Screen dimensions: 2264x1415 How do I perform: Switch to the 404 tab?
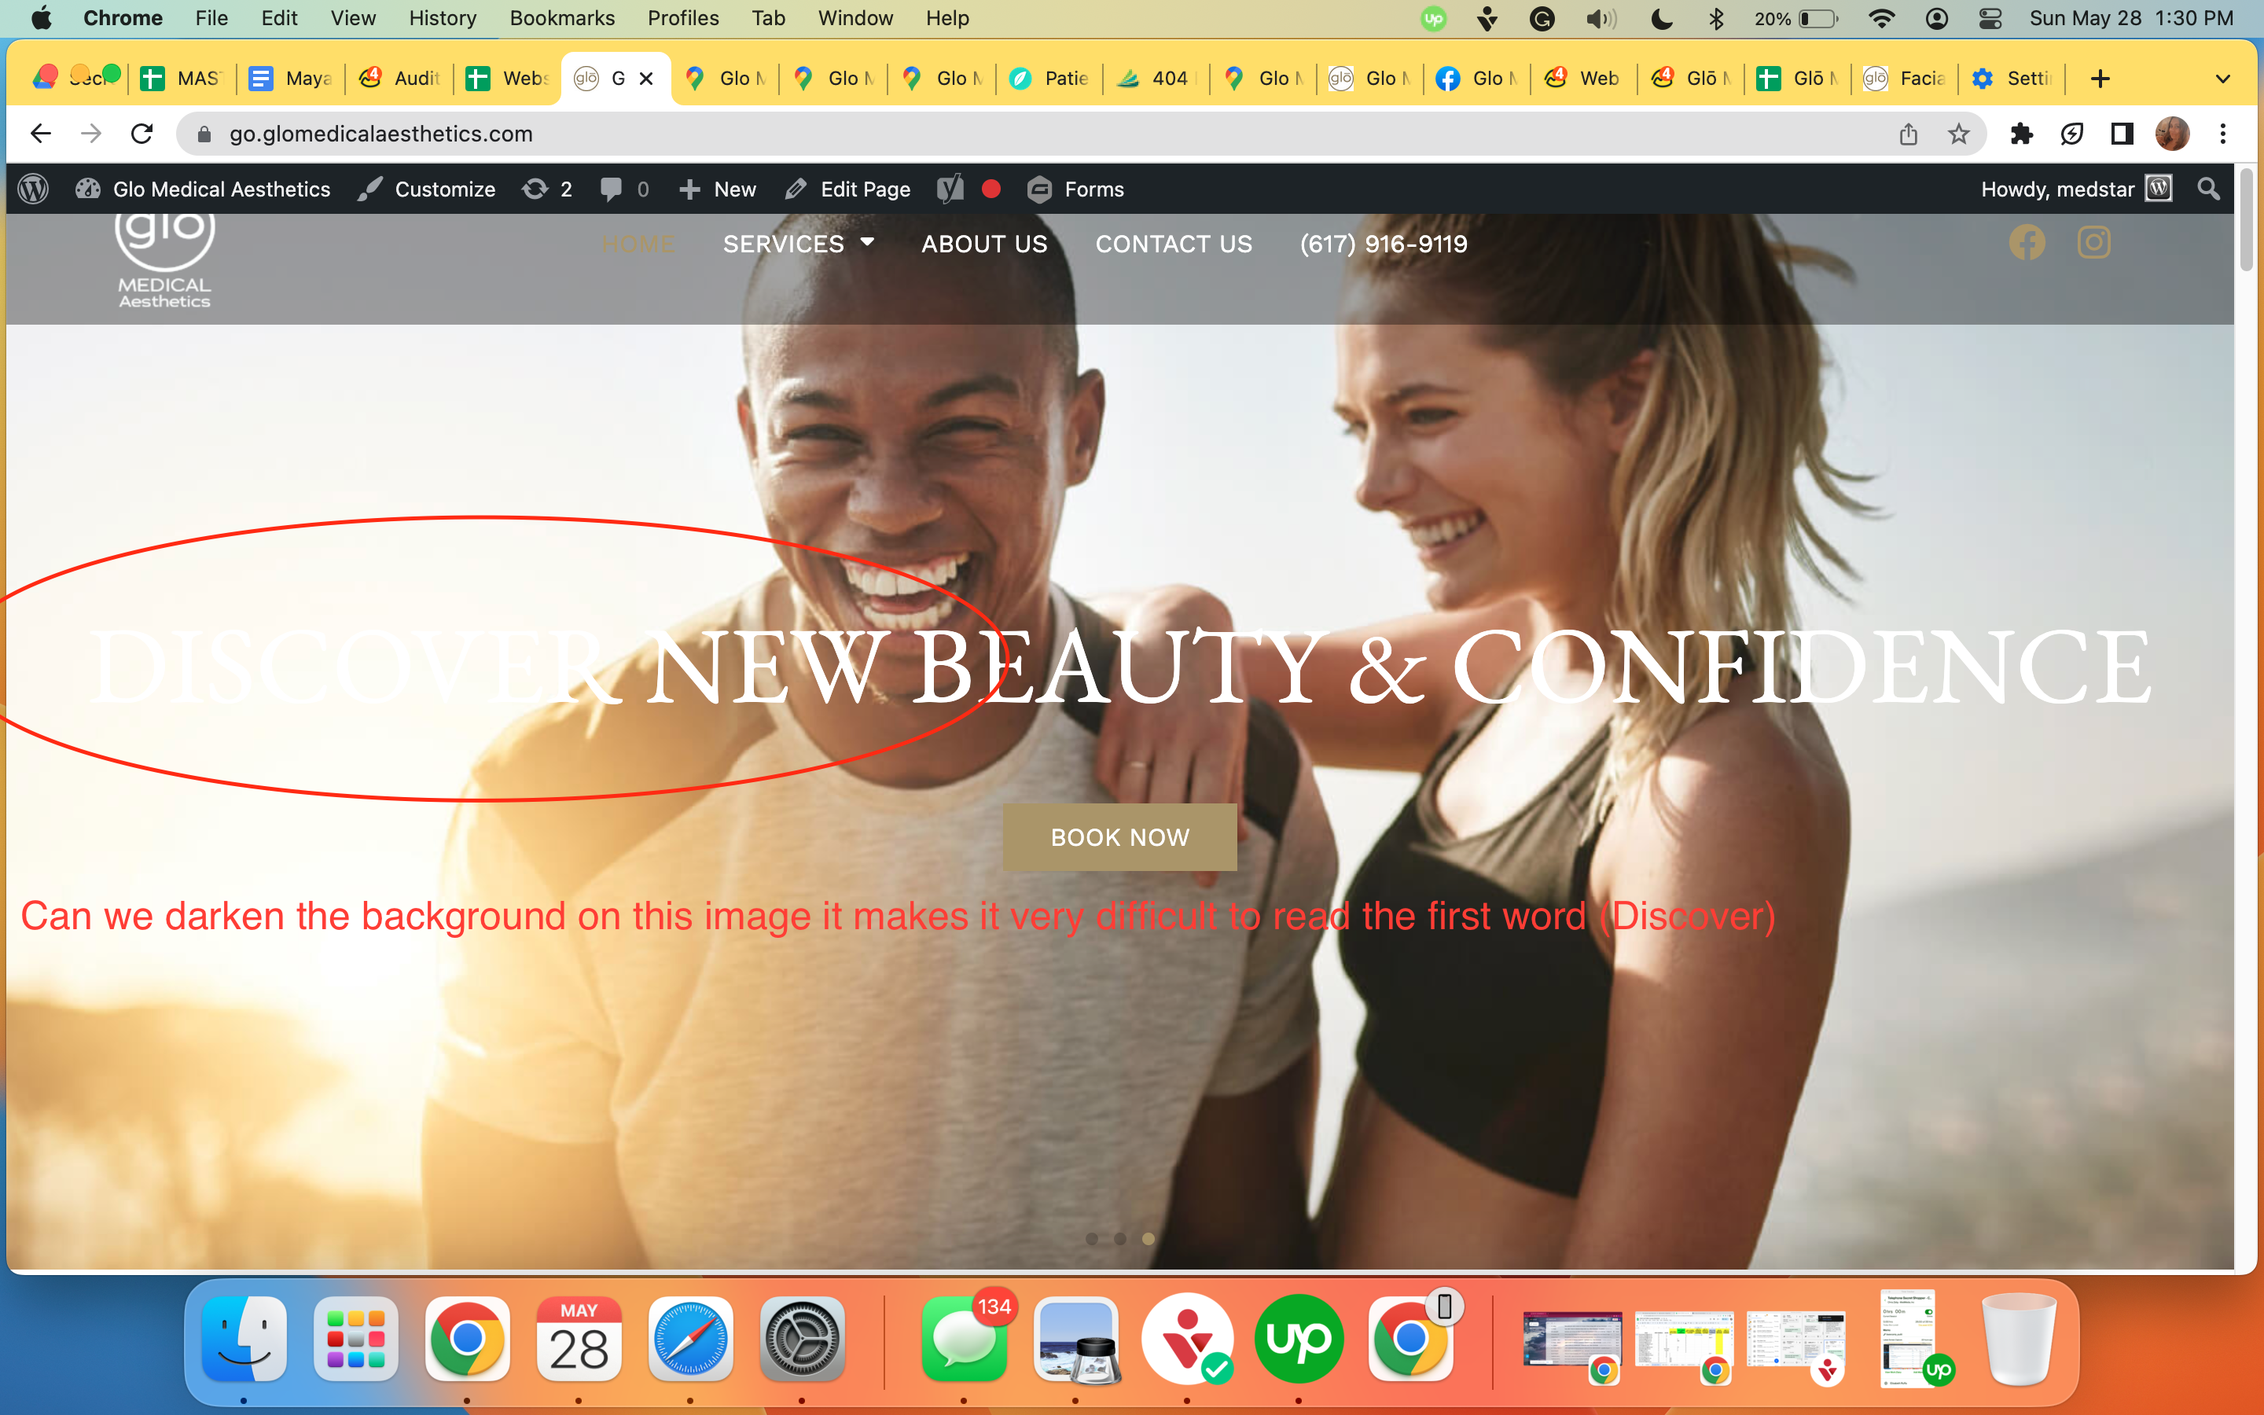pyautogui.click(x=1156, y=79)
